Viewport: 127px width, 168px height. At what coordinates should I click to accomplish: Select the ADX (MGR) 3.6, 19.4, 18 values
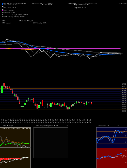point(26,21)
